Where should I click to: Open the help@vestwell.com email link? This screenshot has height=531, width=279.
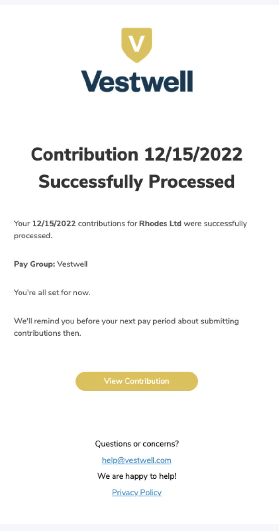pos(137,460)
